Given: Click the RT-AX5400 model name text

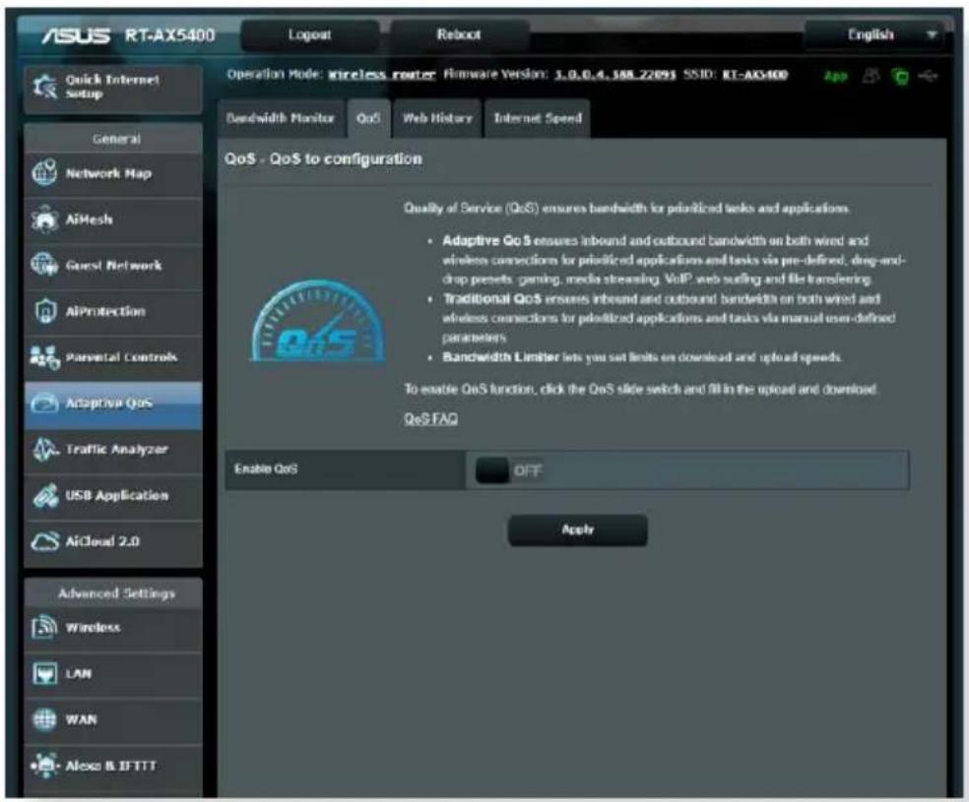Looking at the screenshot, I should click(x=170, y=35).
